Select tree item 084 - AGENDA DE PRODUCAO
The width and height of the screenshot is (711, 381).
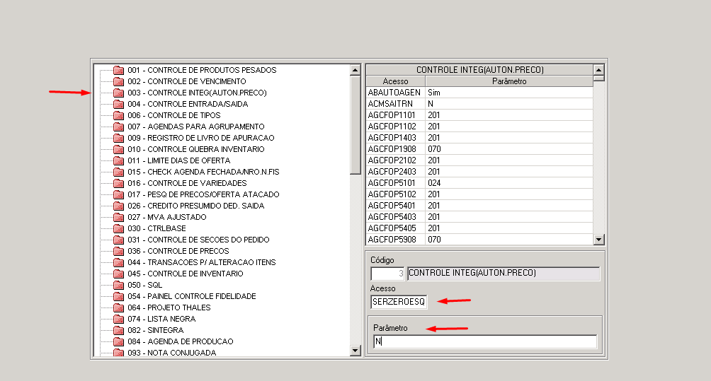(181, 341)
